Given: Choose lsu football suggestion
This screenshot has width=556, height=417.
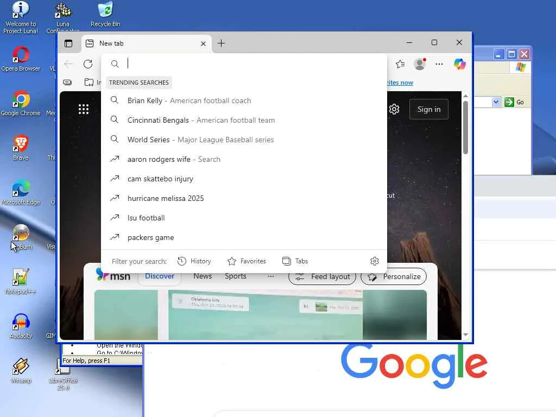Looking at the screenshot, I should 244,218.
